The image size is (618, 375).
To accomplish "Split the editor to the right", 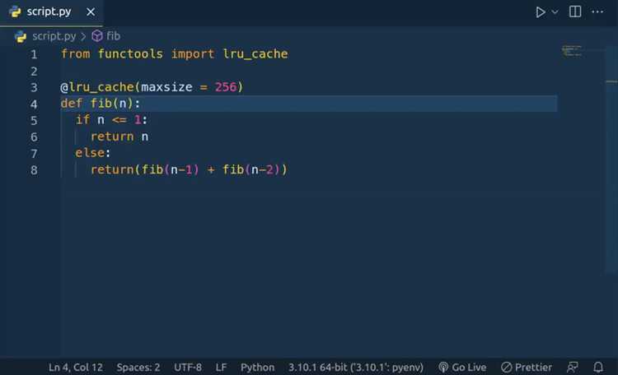I will point(575,12).
